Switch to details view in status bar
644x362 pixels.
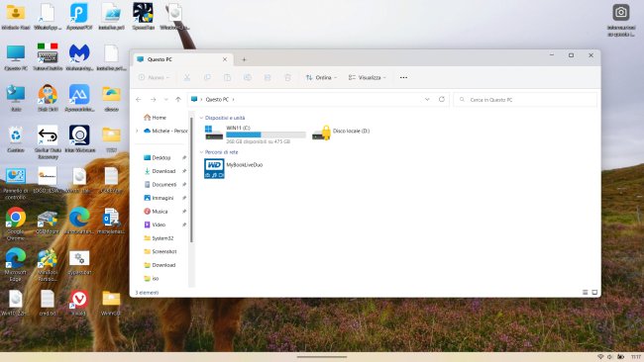coord(586,293)
